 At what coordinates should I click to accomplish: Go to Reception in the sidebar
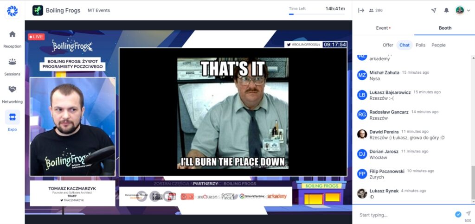click(12, 39)
